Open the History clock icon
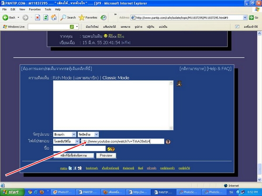 [103, 17]
